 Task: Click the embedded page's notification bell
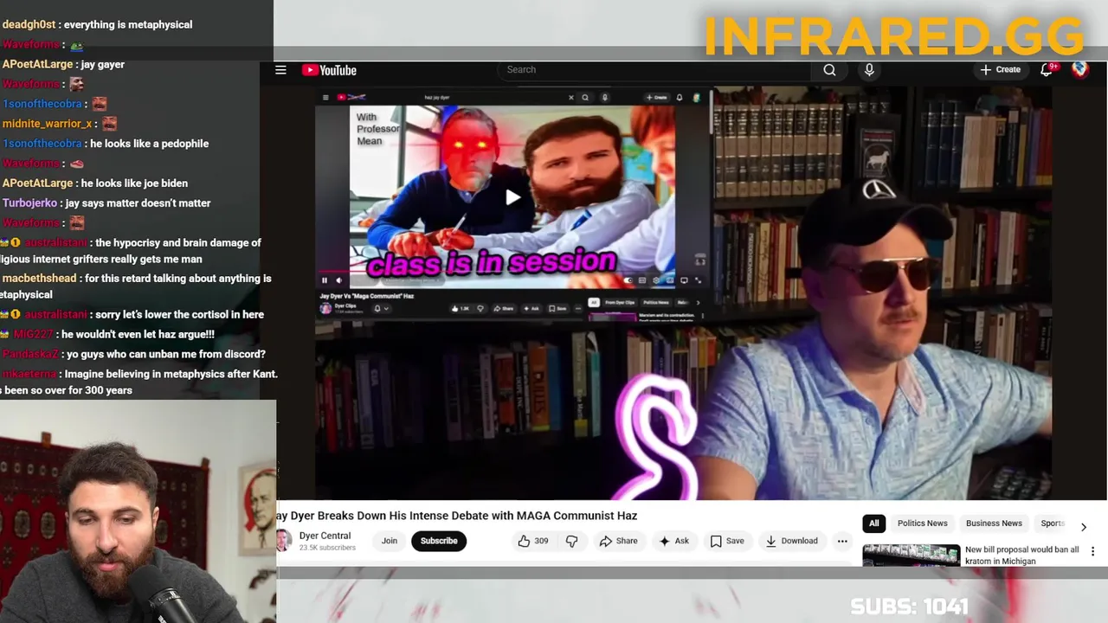[x=680, y=98]
